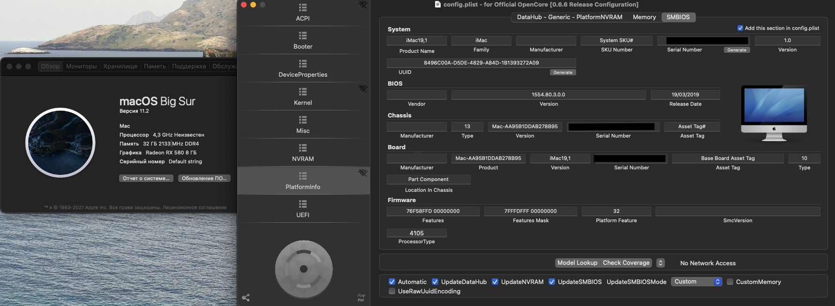Click the PayPal donate icon

[361, 298]
